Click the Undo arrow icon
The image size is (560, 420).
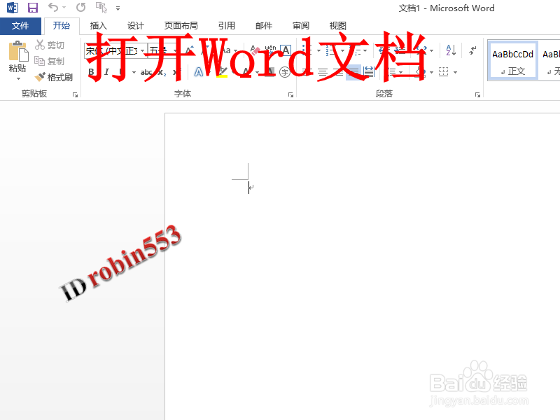53,7
